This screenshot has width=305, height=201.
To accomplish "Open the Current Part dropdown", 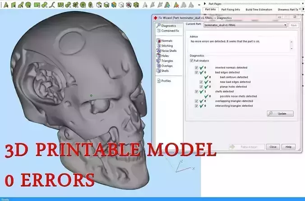I will pyautogui.click(x=245, y=25).
